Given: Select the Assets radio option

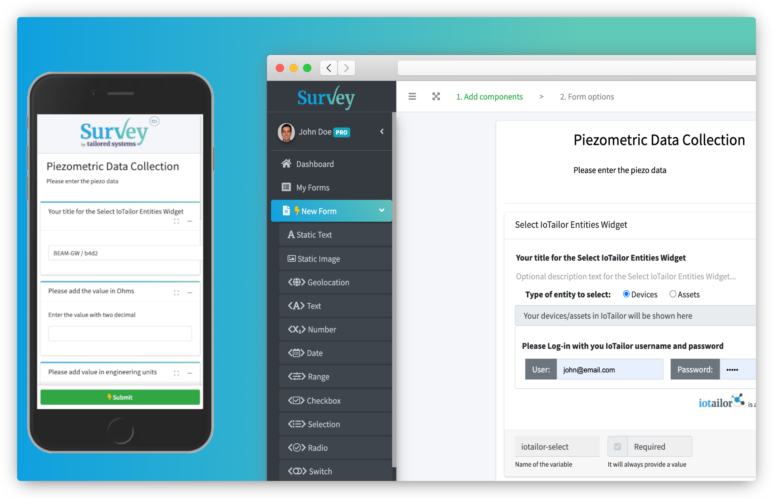Looking at the screenshot, I should [673, 294].
